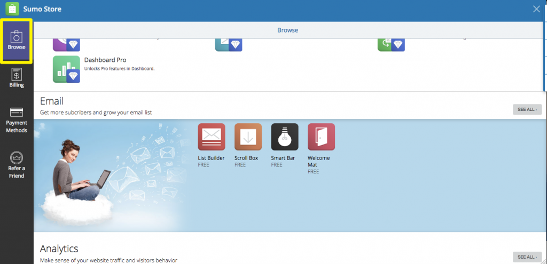Click the woman on cloud banner image
The image size is (547, 264).
click(x=112, y=175)
